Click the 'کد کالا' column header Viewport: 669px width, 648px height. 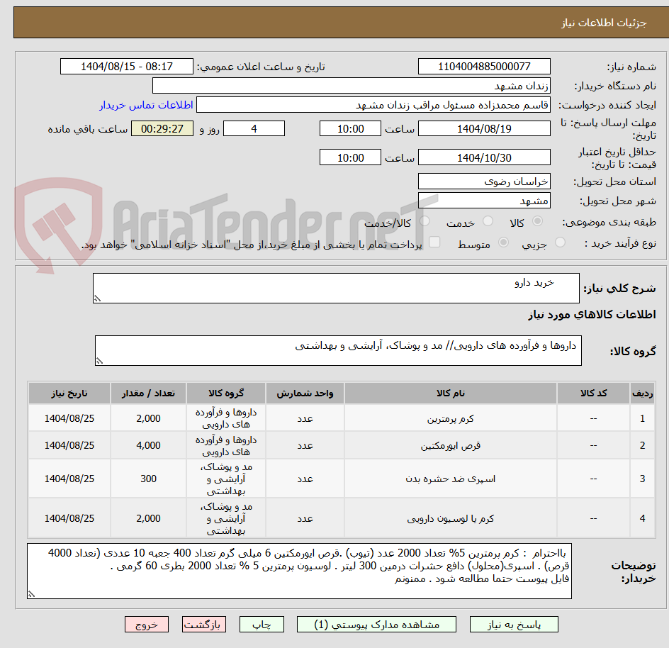pos(593,393)
